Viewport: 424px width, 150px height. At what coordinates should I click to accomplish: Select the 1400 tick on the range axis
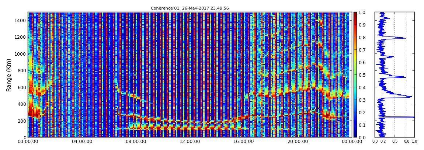[20, 21]
